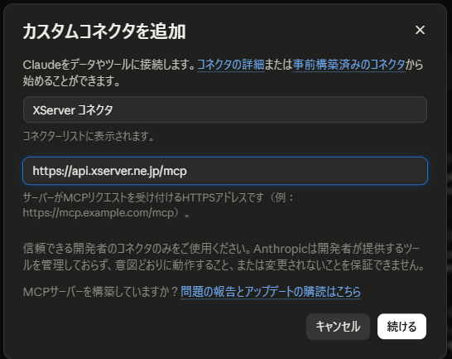Image resolution: width=452 pixels, height=359 pixels.
Task: Click the カスタムコネクタを追加 dialog title
Action: coord(104,32)
